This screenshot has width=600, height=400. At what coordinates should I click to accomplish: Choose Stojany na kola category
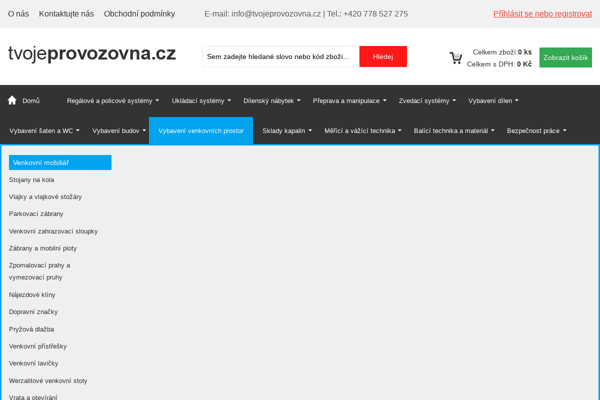[31, 179]
